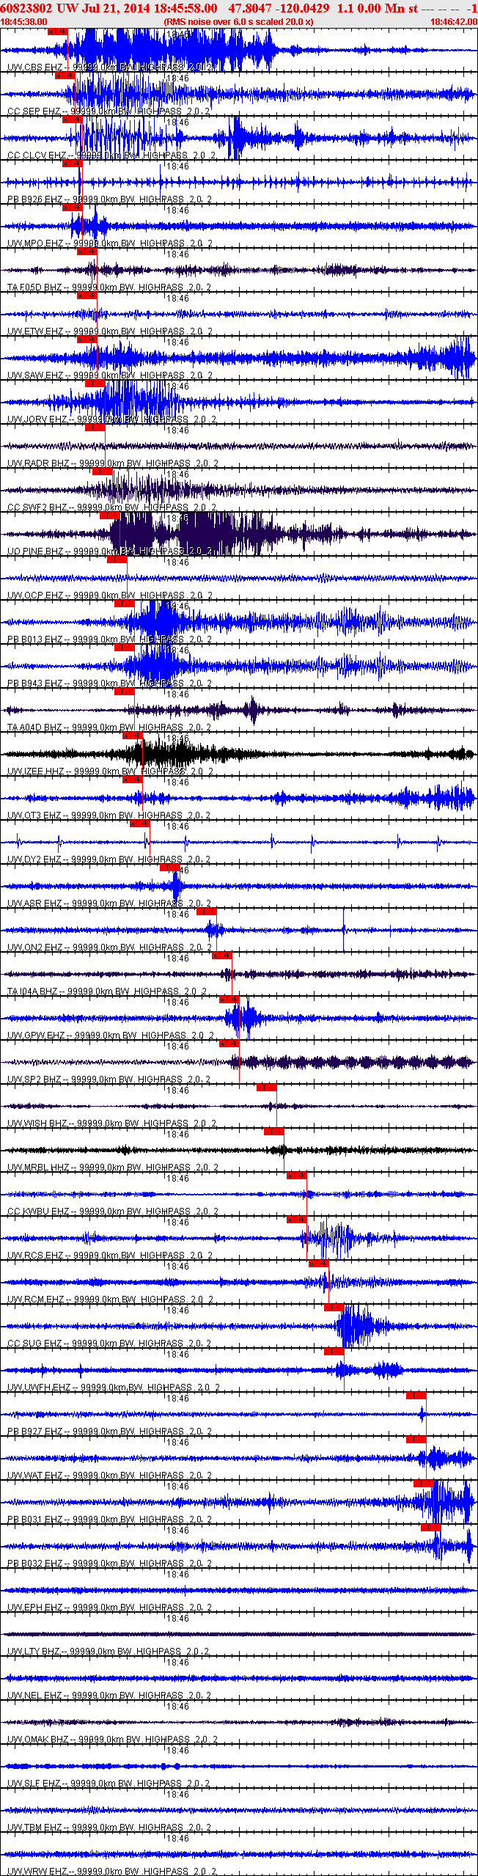The height and width of the screenshot is (1876, 478).
Task: Select the red pick flag on PB.B032 trace
Action: [x=431, y=1528]
